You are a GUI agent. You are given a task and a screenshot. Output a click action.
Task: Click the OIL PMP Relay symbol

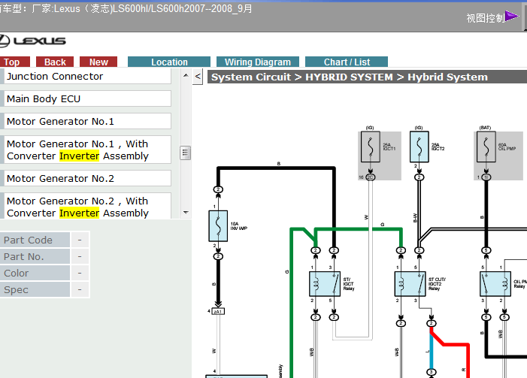click(x=495, y=284)
